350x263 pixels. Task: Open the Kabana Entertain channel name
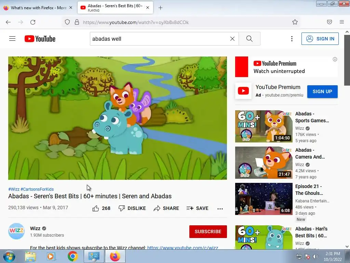[x=312, y=201]
